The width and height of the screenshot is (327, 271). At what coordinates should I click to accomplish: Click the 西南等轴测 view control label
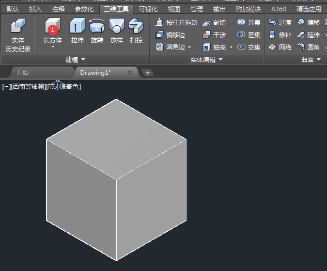click(x=28, y=87)
